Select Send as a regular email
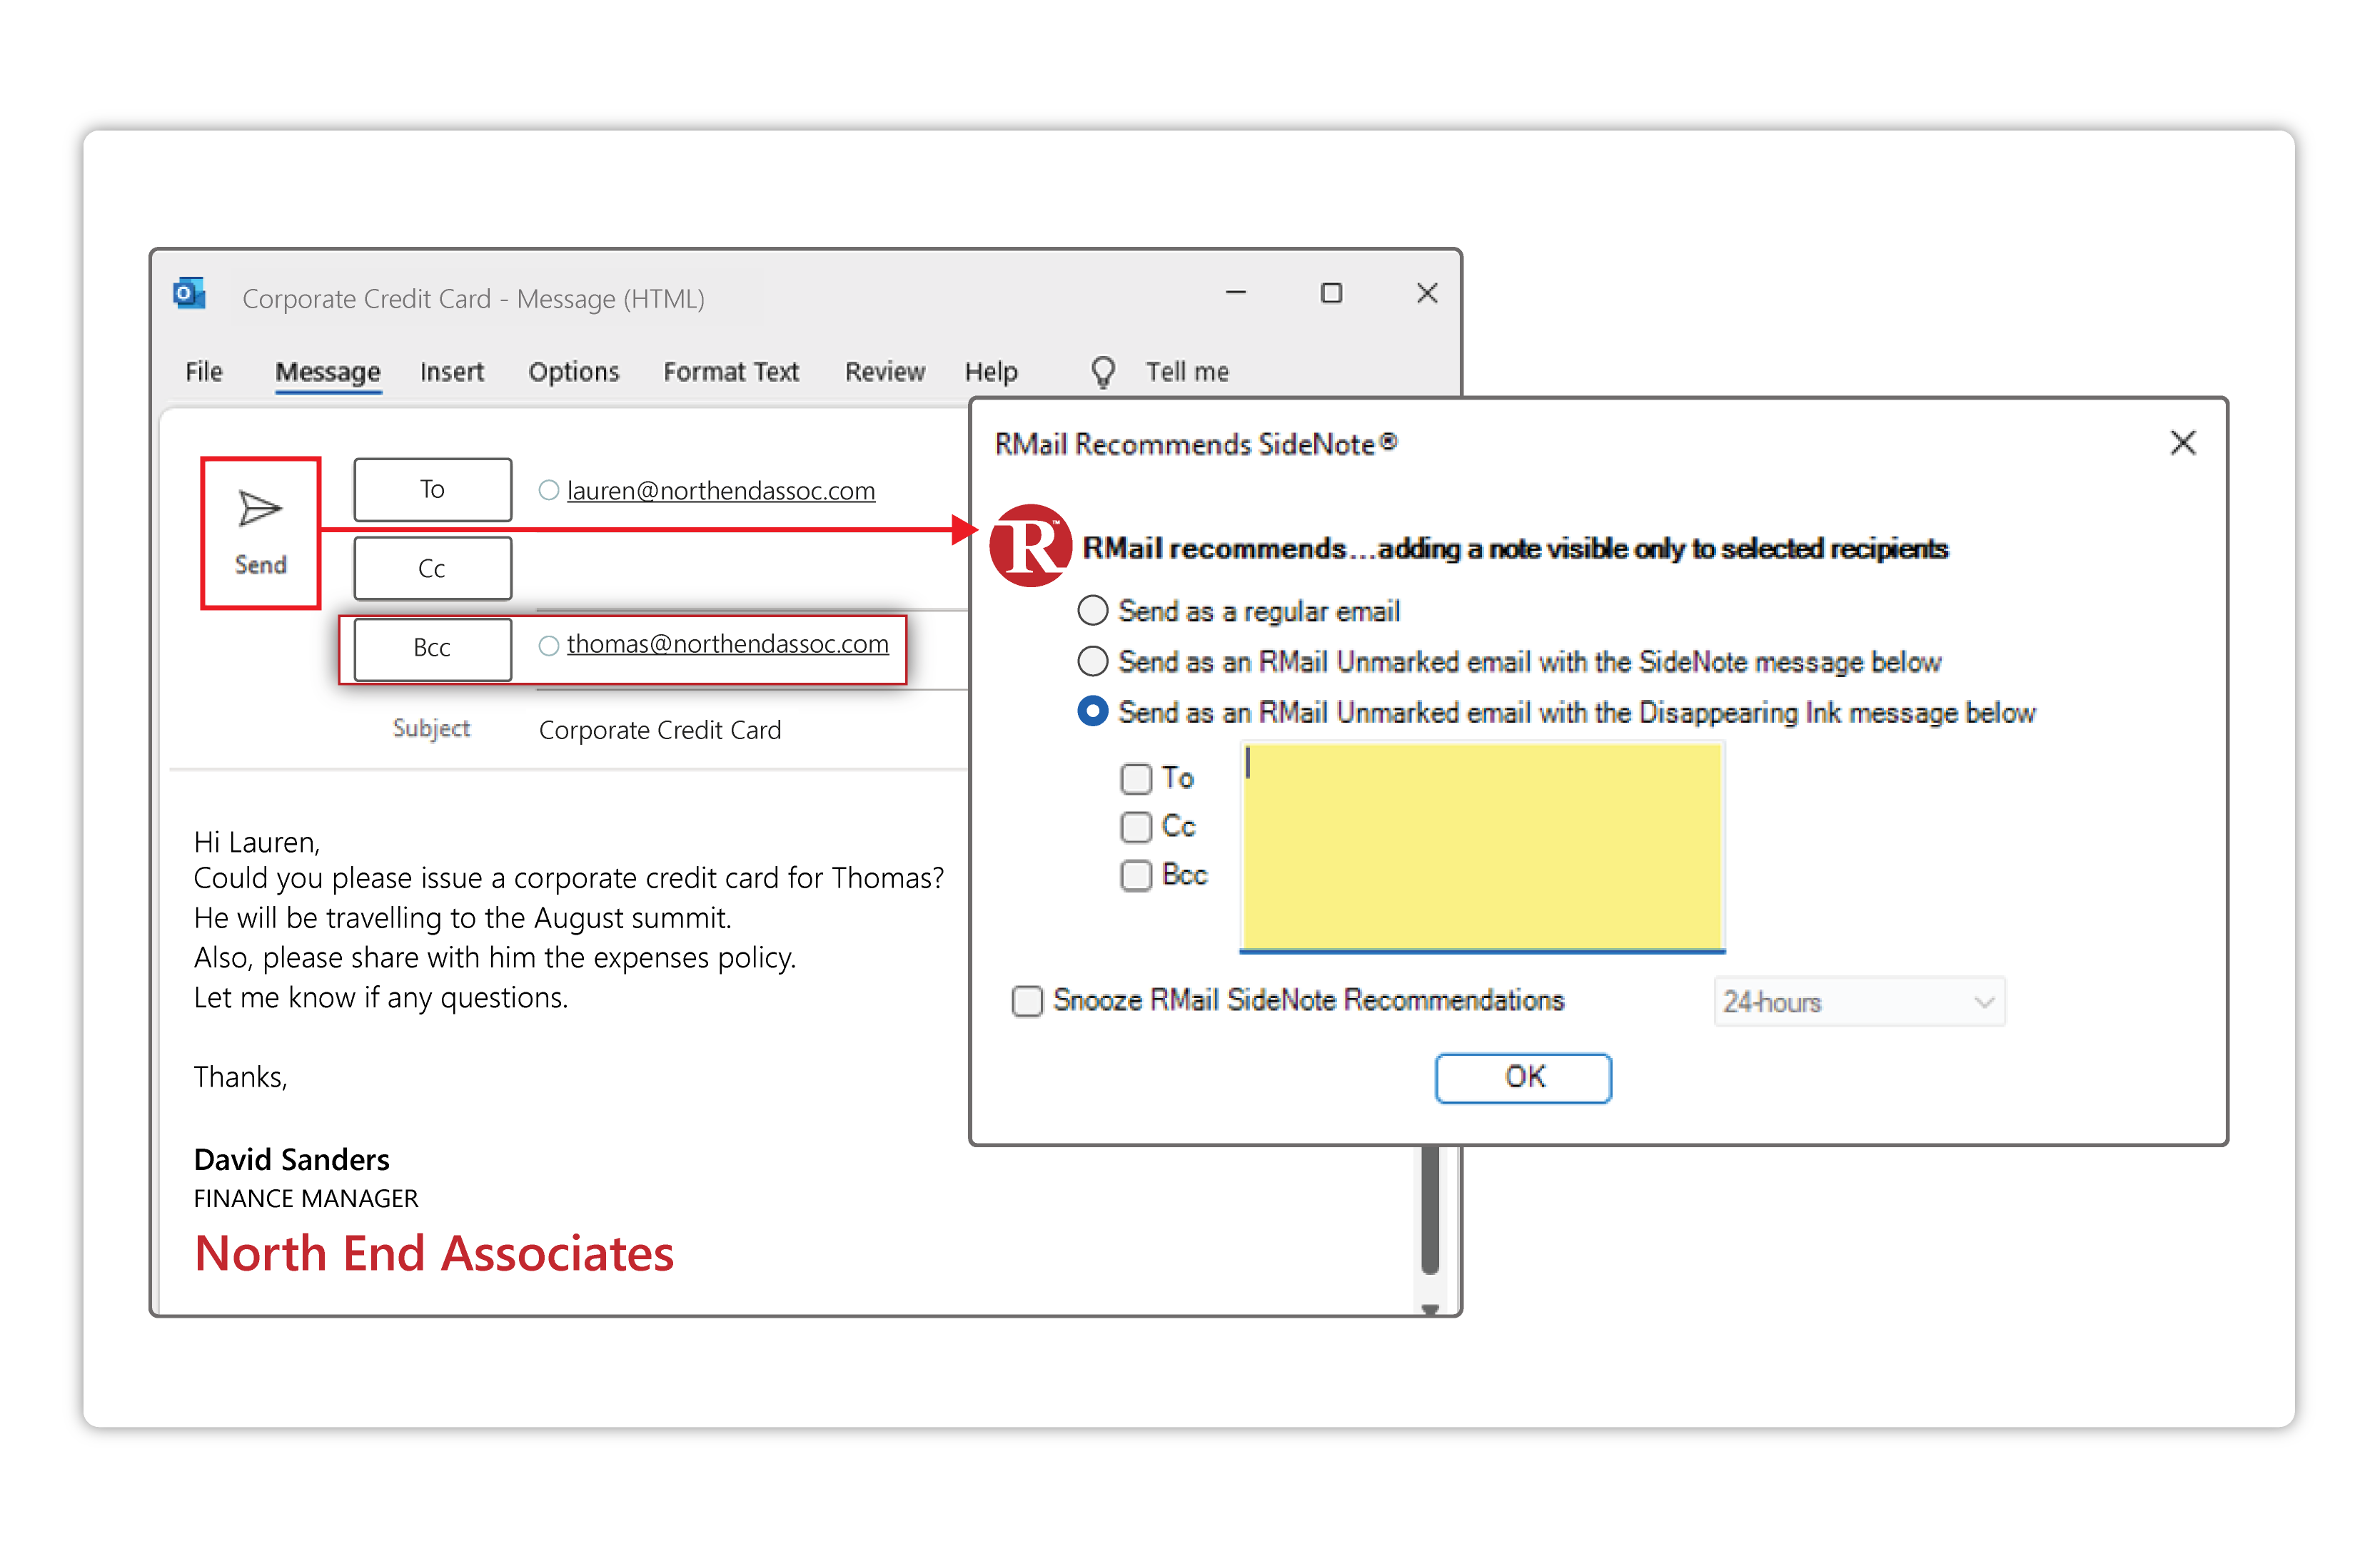The width and height of the screenshot is (2380, 1541). point(1092,609)
